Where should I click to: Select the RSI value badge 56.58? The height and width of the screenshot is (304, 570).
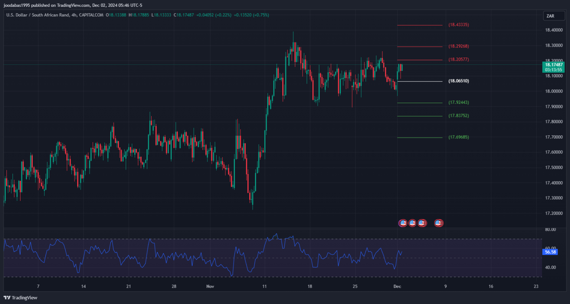tap(550, 252)
